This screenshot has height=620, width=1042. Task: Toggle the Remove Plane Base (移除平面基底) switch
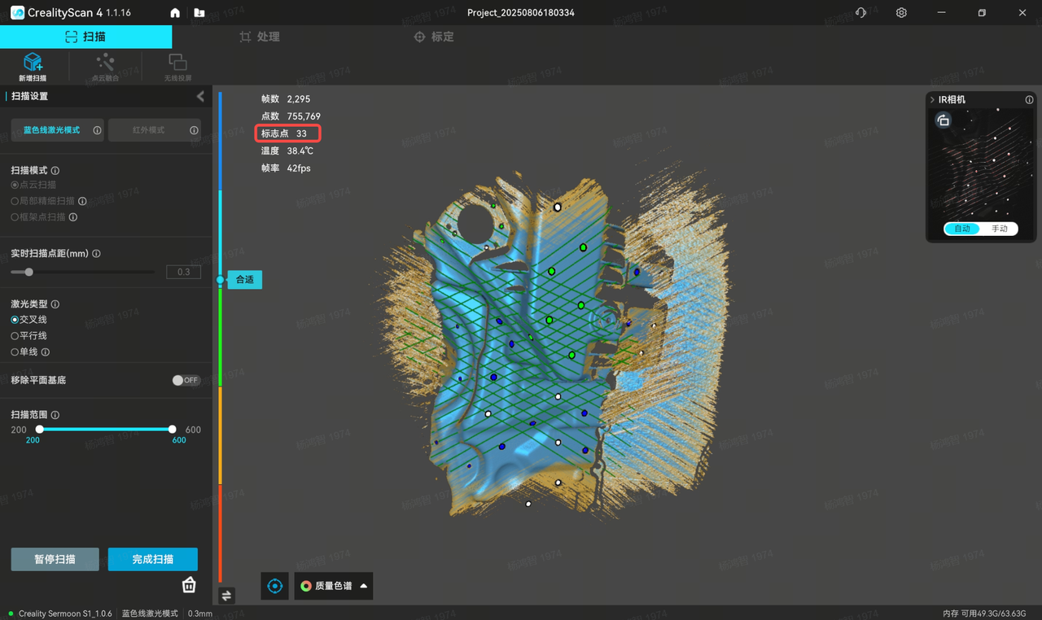click(186, 380)
